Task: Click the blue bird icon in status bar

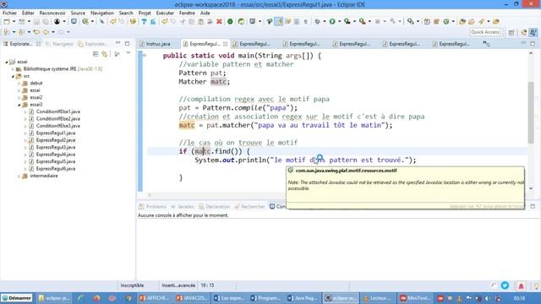Action: (505, 285)
